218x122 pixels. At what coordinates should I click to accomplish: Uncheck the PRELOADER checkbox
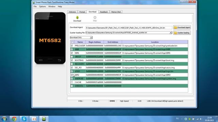(x=72, y=46)
